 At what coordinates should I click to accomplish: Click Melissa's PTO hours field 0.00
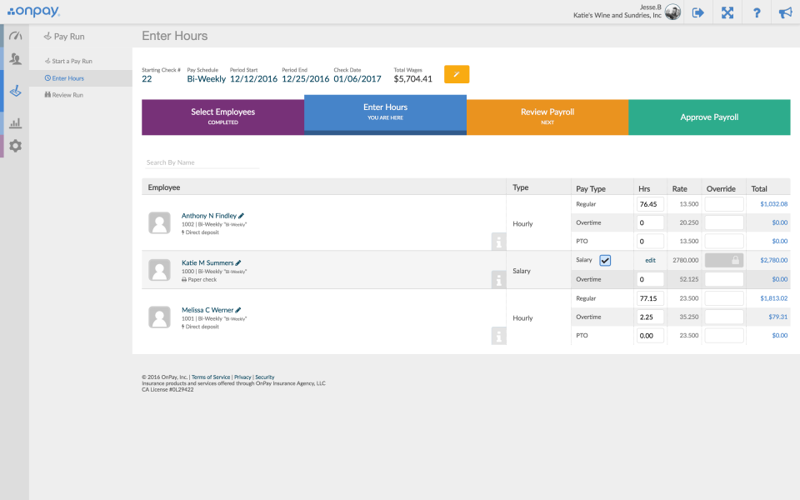click(x=650, y=335)
